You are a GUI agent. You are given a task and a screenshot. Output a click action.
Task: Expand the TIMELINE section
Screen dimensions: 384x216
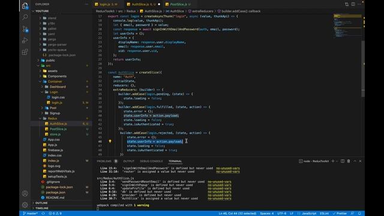click(41, 208)
